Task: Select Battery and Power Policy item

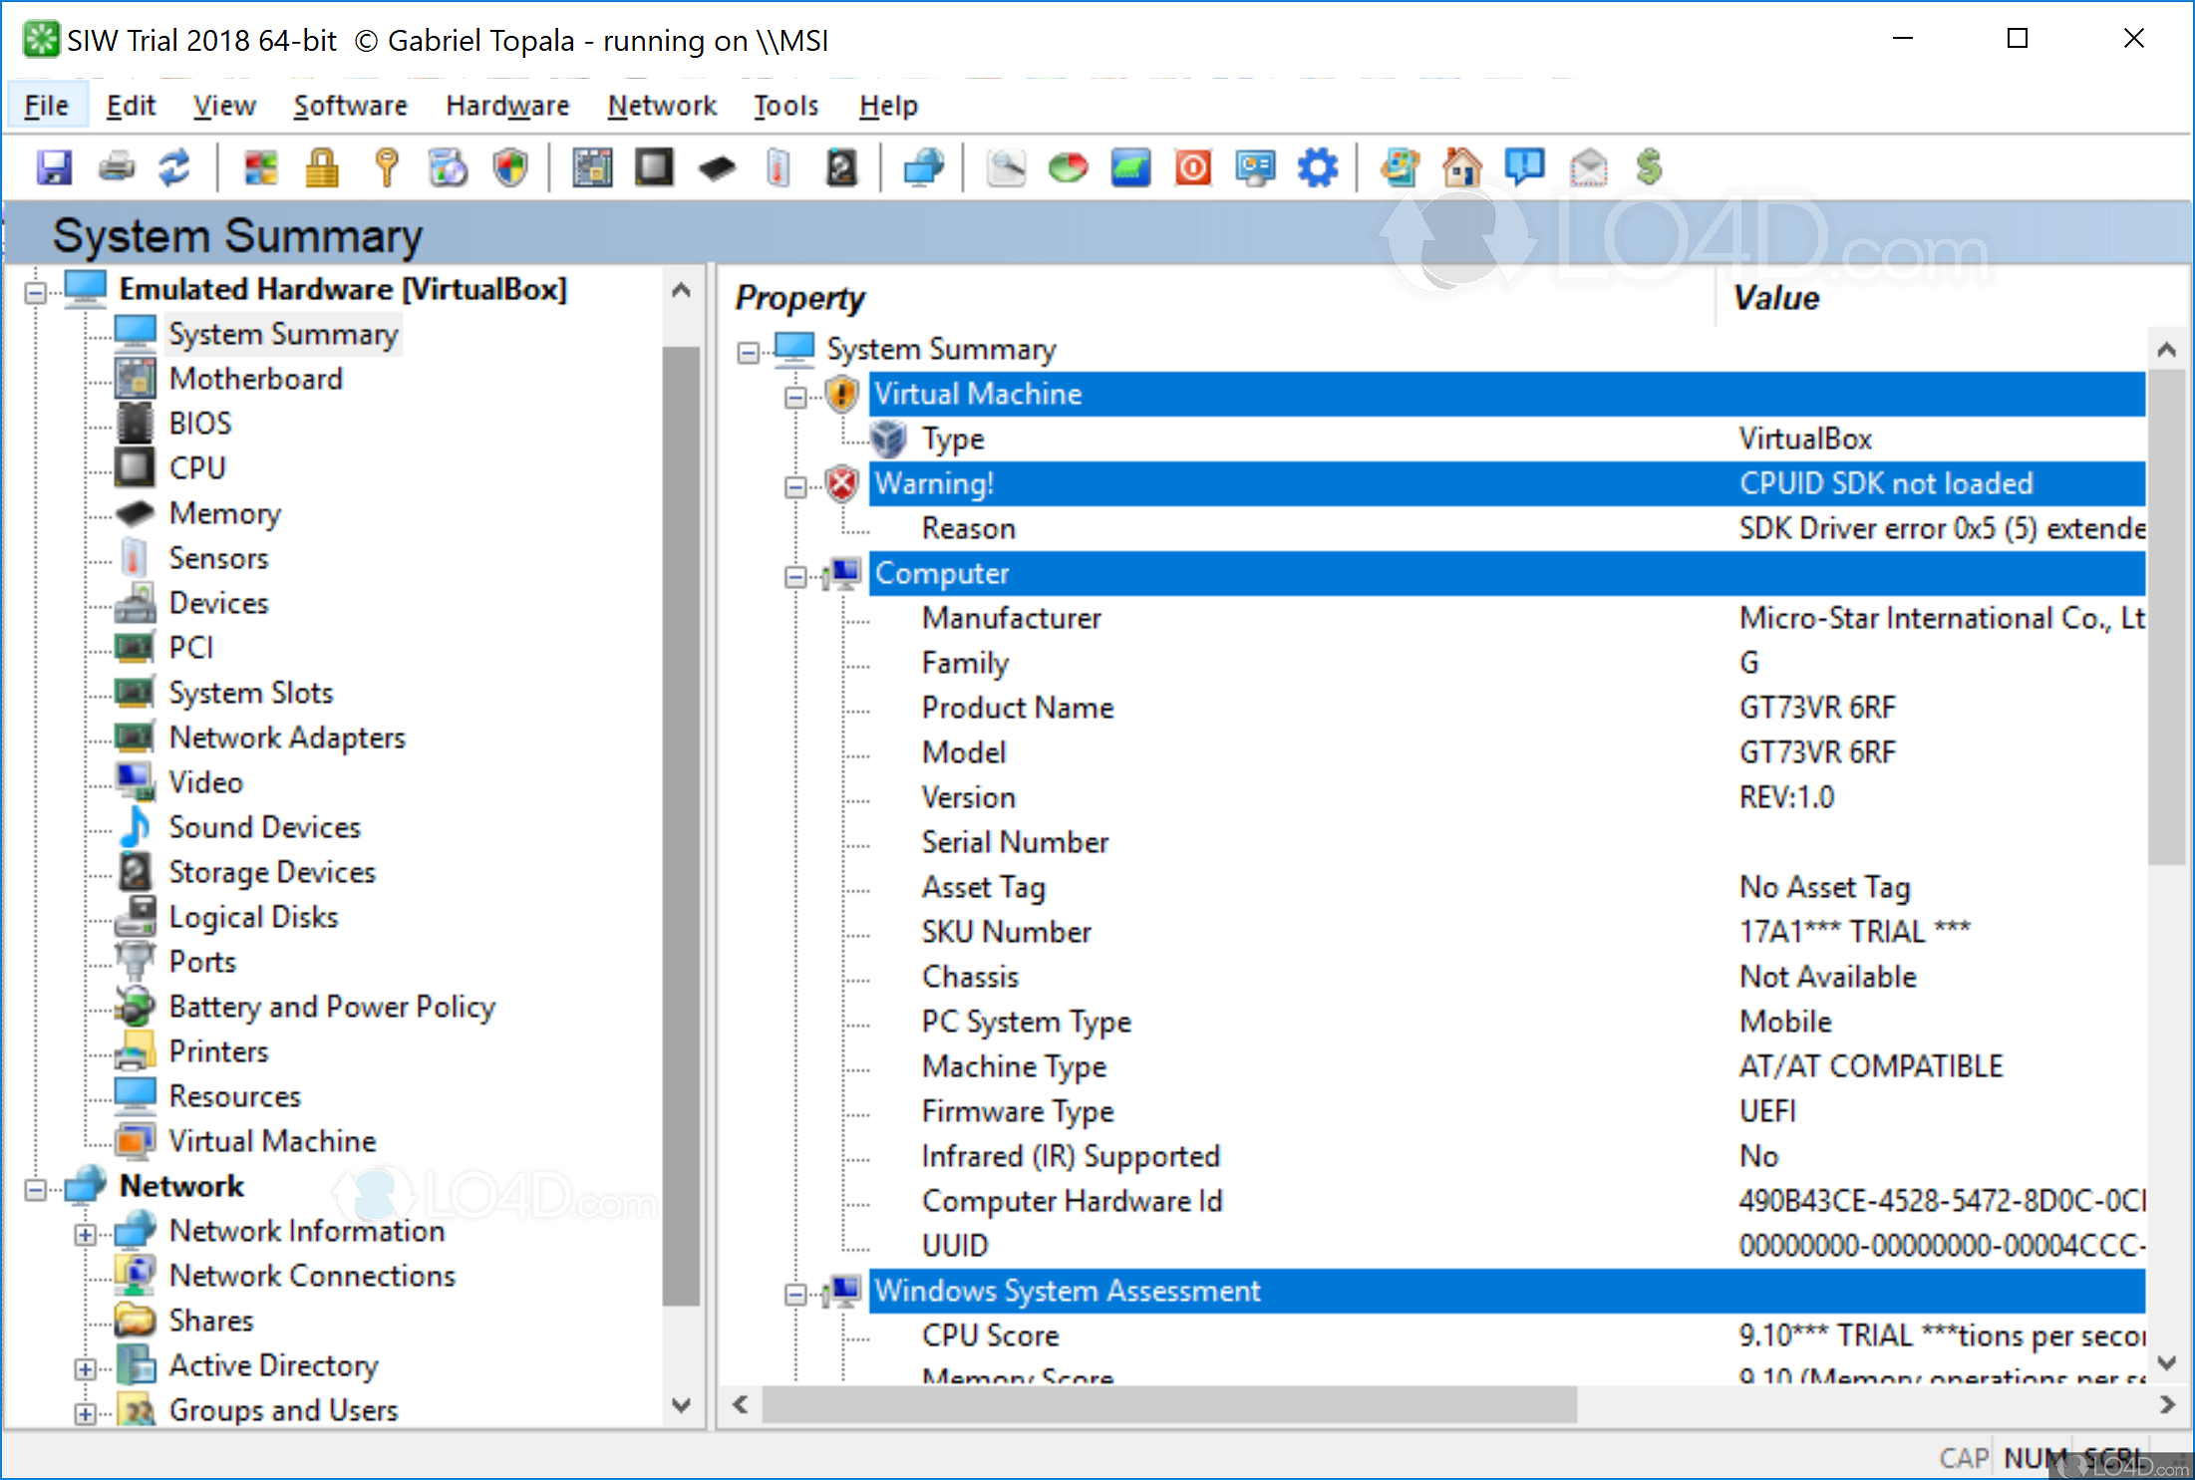Action: point(331,1007)
